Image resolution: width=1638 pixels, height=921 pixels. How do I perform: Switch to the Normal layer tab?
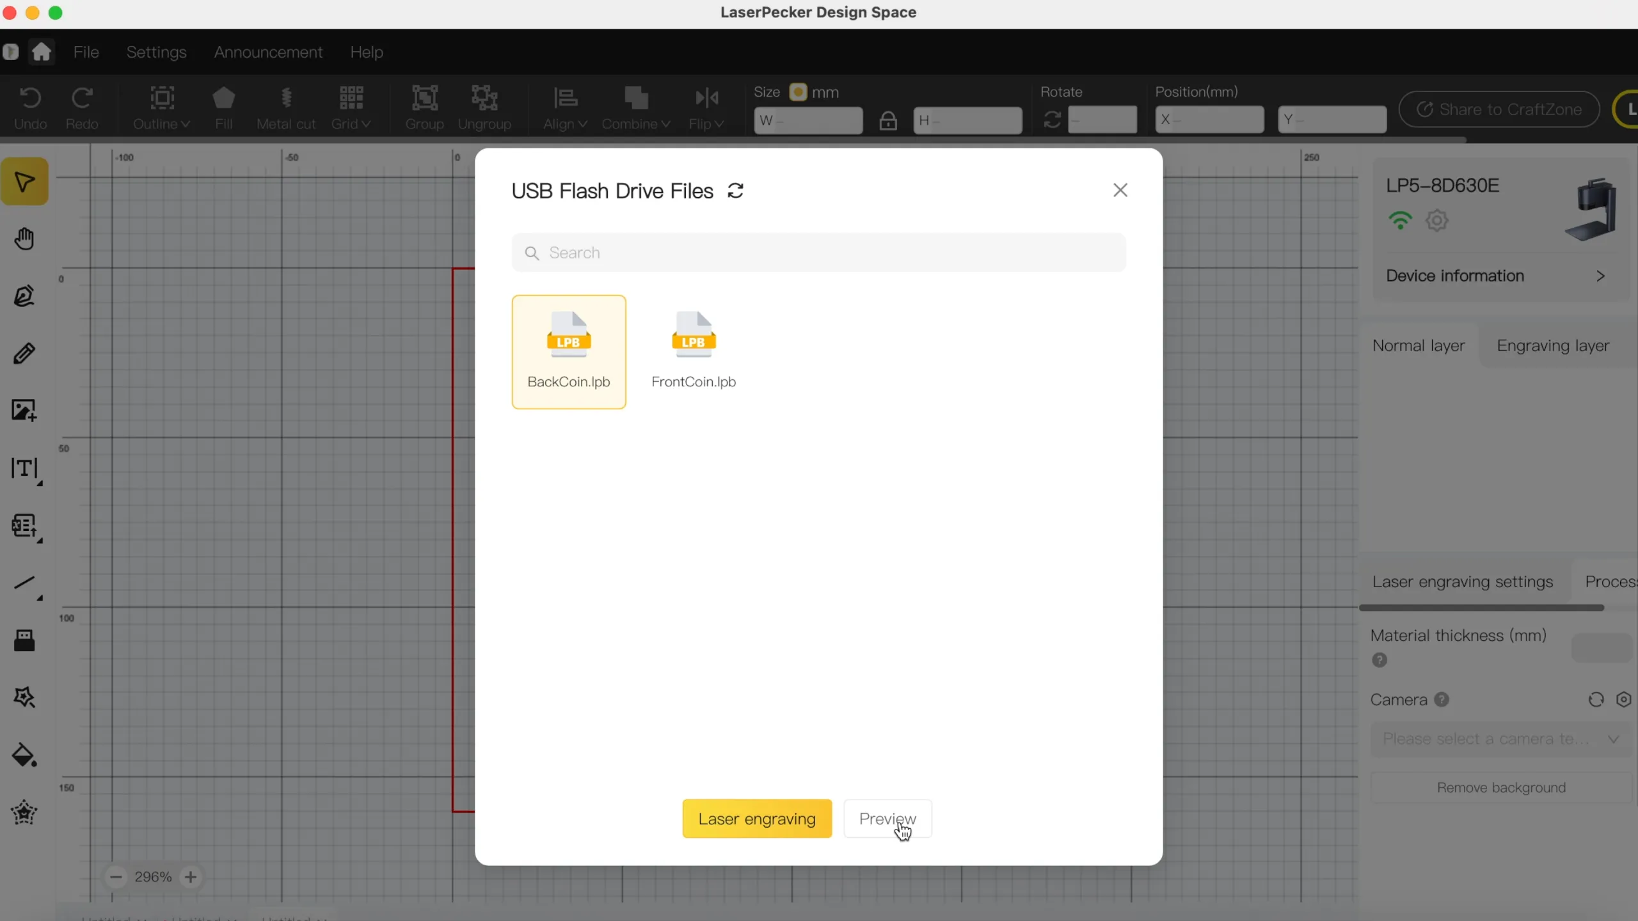[x=1419, y=345]
